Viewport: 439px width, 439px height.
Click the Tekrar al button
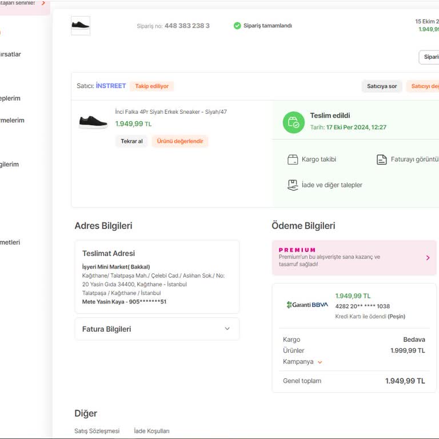(x=131, y=141)
